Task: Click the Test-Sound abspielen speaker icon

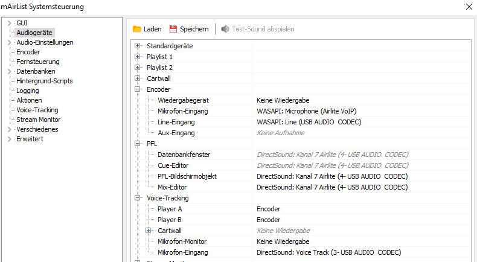Action: coord(225,29)
